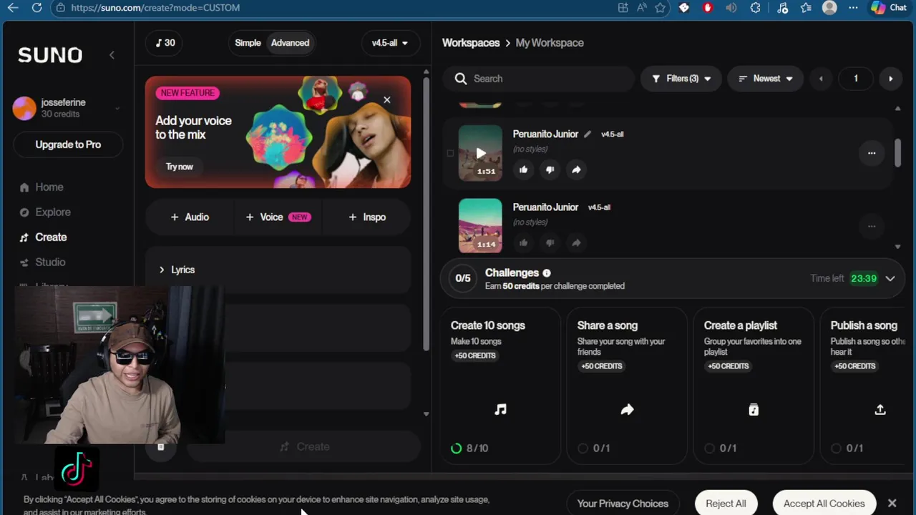Click the 30 credits note counter
The width and height of the screenshot is (916, 515).
[x=165, y=43]
